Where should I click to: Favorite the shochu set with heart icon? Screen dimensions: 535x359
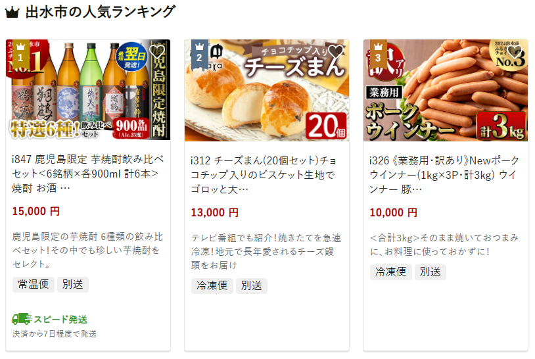coord(157,52)
